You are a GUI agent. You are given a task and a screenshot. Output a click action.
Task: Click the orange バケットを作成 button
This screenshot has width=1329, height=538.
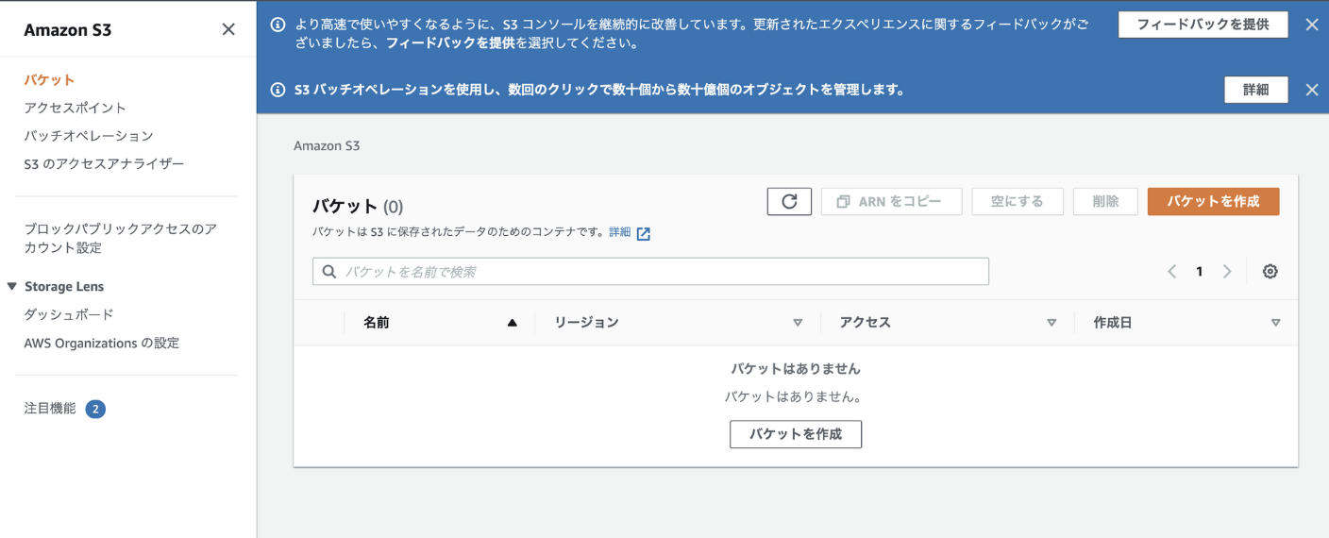[1213, 201]
